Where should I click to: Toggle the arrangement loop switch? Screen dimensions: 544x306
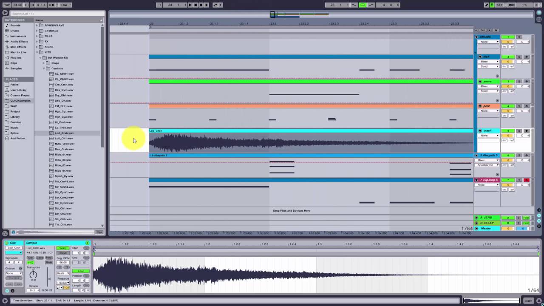coord(363,5)
